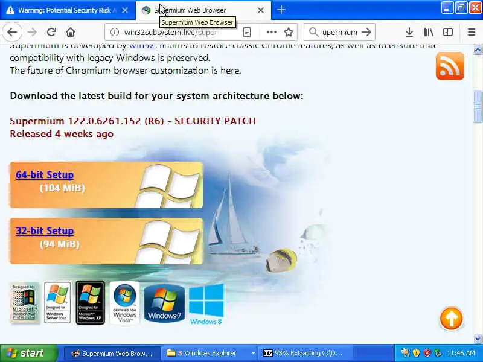Open the 7-Zip 93% Extracting taskbar item

[x=306, y=353]
